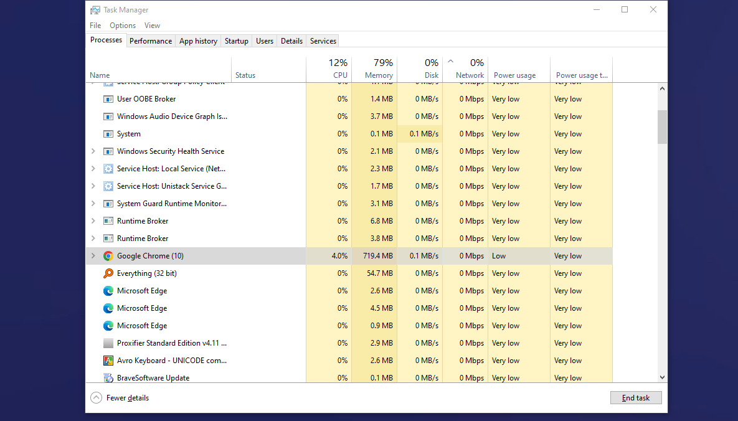
Task: Open the Options menu
Action: point(123,26)
